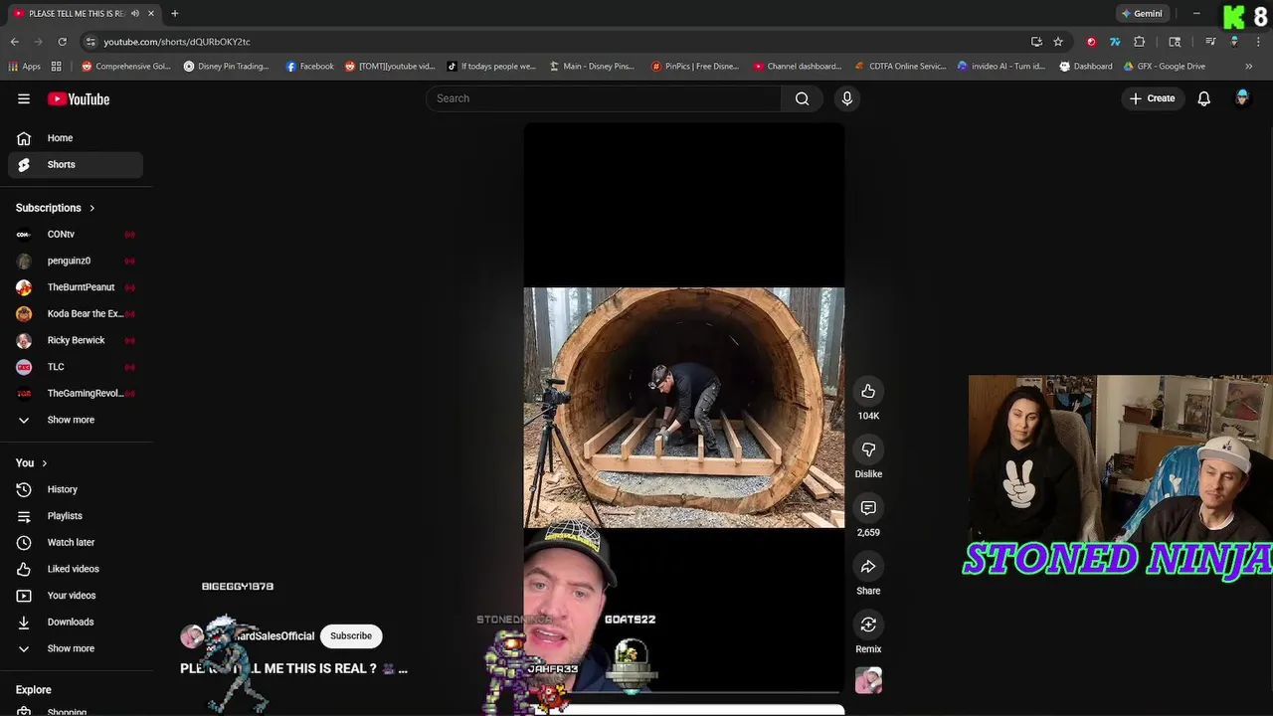
Task: Open the Apps bookmark shortcut
Action: [25, 67]
